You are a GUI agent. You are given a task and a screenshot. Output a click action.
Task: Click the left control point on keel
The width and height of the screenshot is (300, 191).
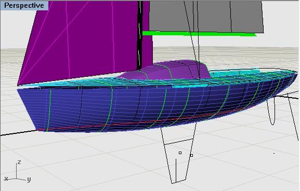(x=180, y=153)
